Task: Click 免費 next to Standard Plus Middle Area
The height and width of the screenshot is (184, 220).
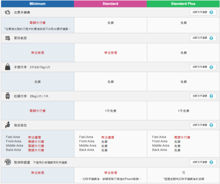Action: coord(177,146)
